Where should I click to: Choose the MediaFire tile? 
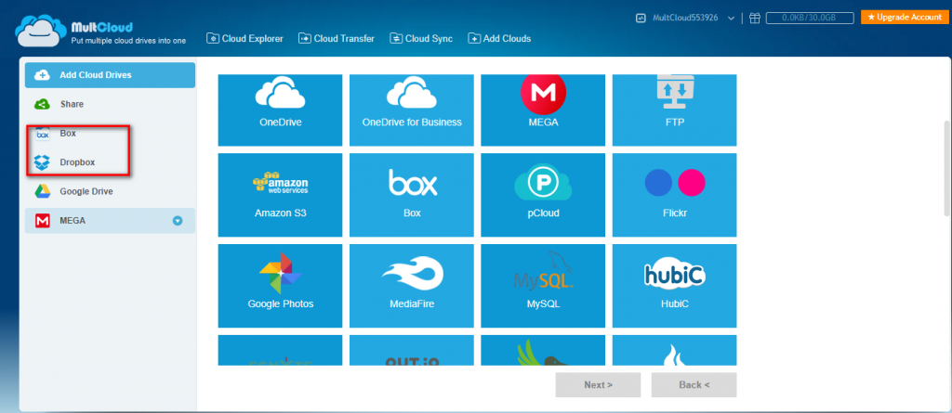click(412, 286)
